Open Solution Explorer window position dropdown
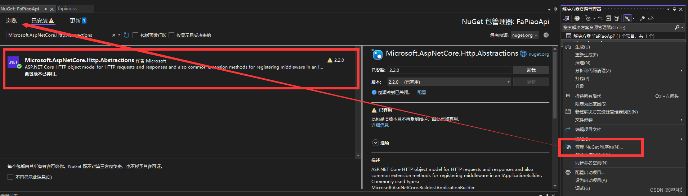This screenshot has height=196, width=688. click(x=668, y=9)
